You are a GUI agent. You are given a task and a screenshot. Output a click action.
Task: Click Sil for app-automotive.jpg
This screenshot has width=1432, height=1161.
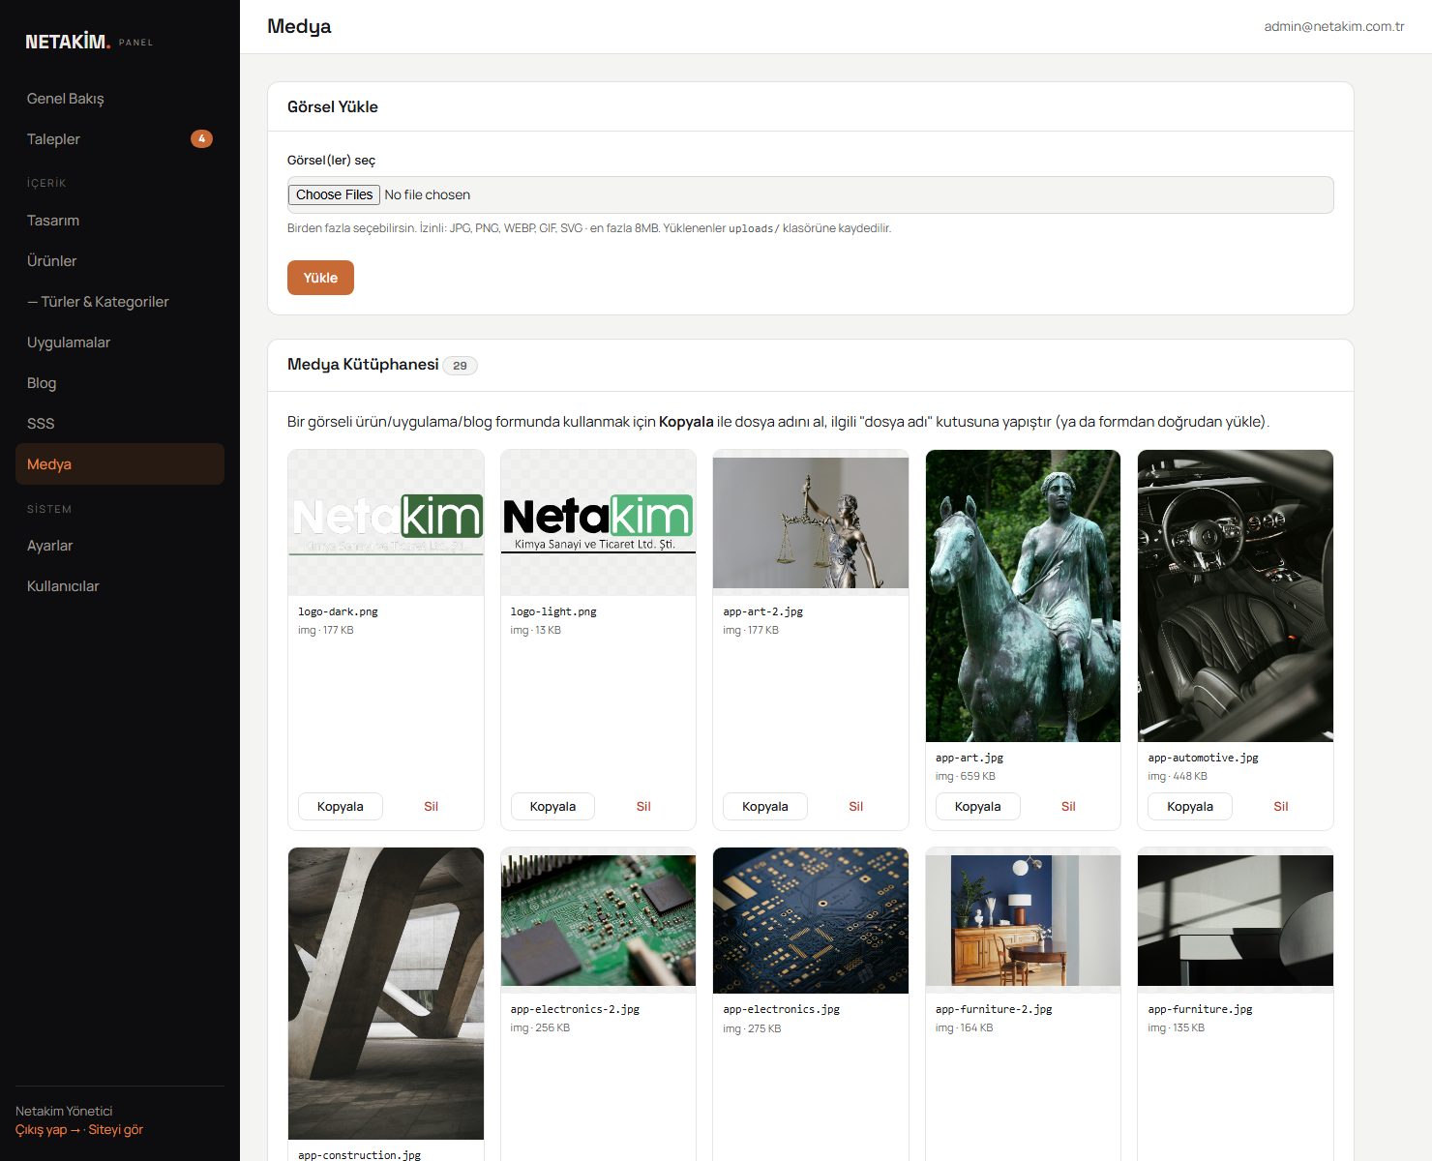click(x=1281, y=807)
